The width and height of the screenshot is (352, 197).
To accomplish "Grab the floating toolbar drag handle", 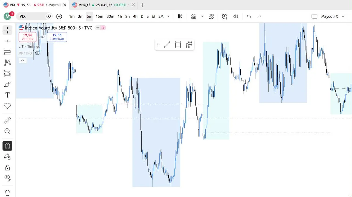I will [x=158, y=45].
